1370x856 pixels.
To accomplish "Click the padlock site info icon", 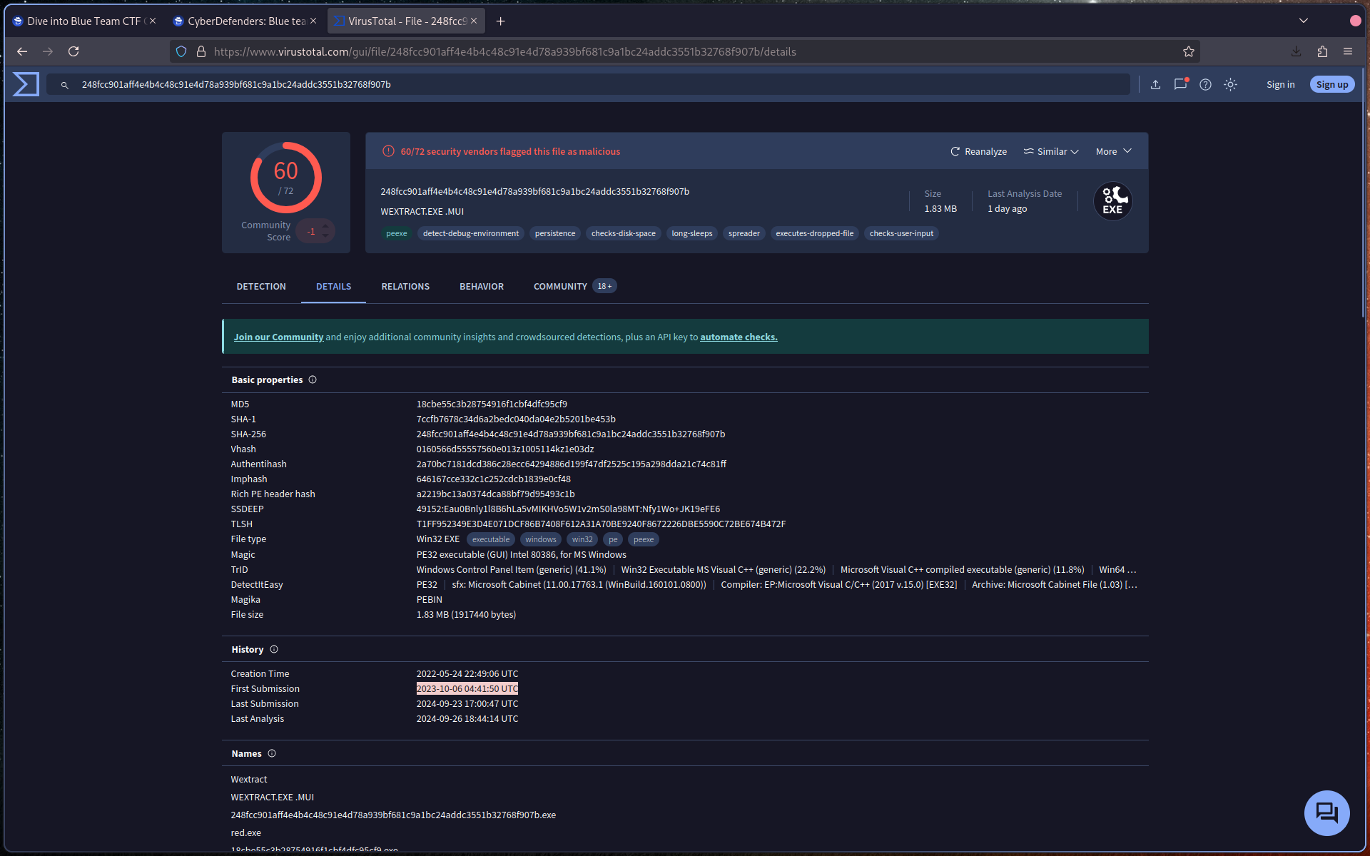I will coord(201,51).
